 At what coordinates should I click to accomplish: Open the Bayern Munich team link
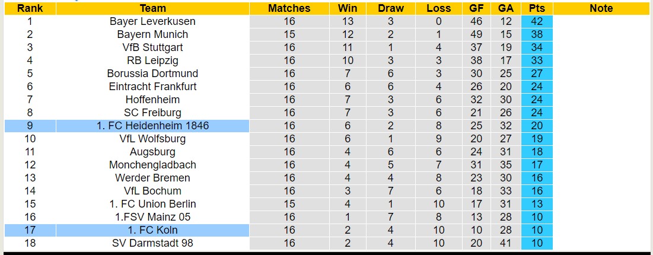(x=152, y=34)
